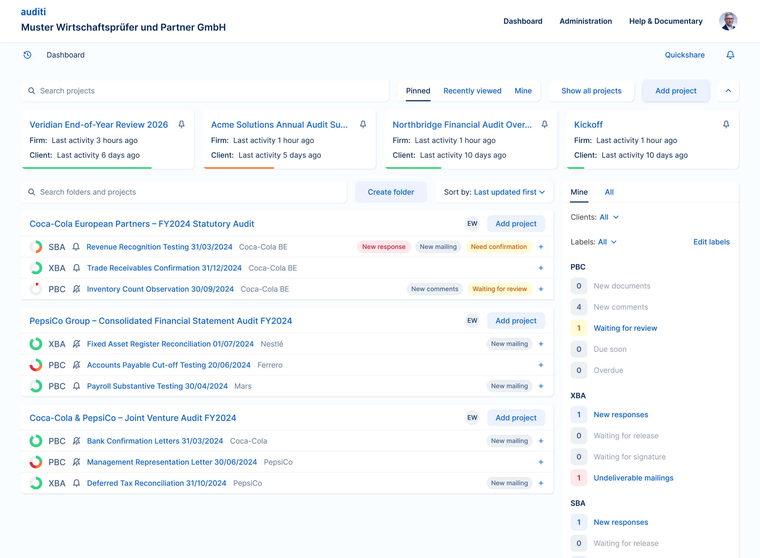Click bell icon on Deferred Tax Reconciliation row
Viewport: 760px width, 558px height.
tap(76, 483)
